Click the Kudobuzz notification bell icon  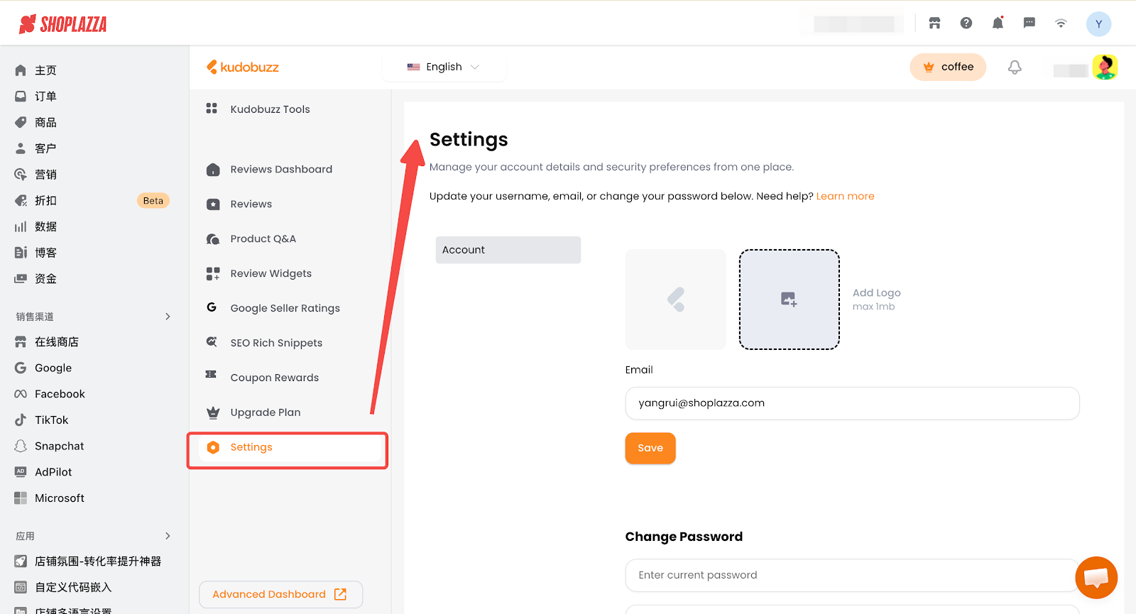1015,67
